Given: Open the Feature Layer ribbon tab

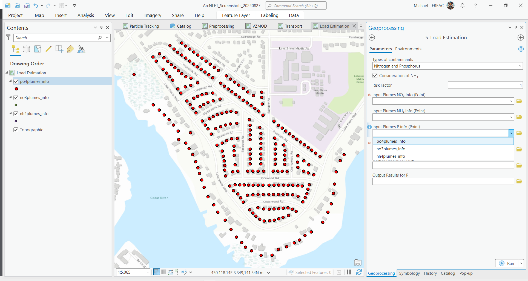Looking at the screenshot, I should point(236,15).
